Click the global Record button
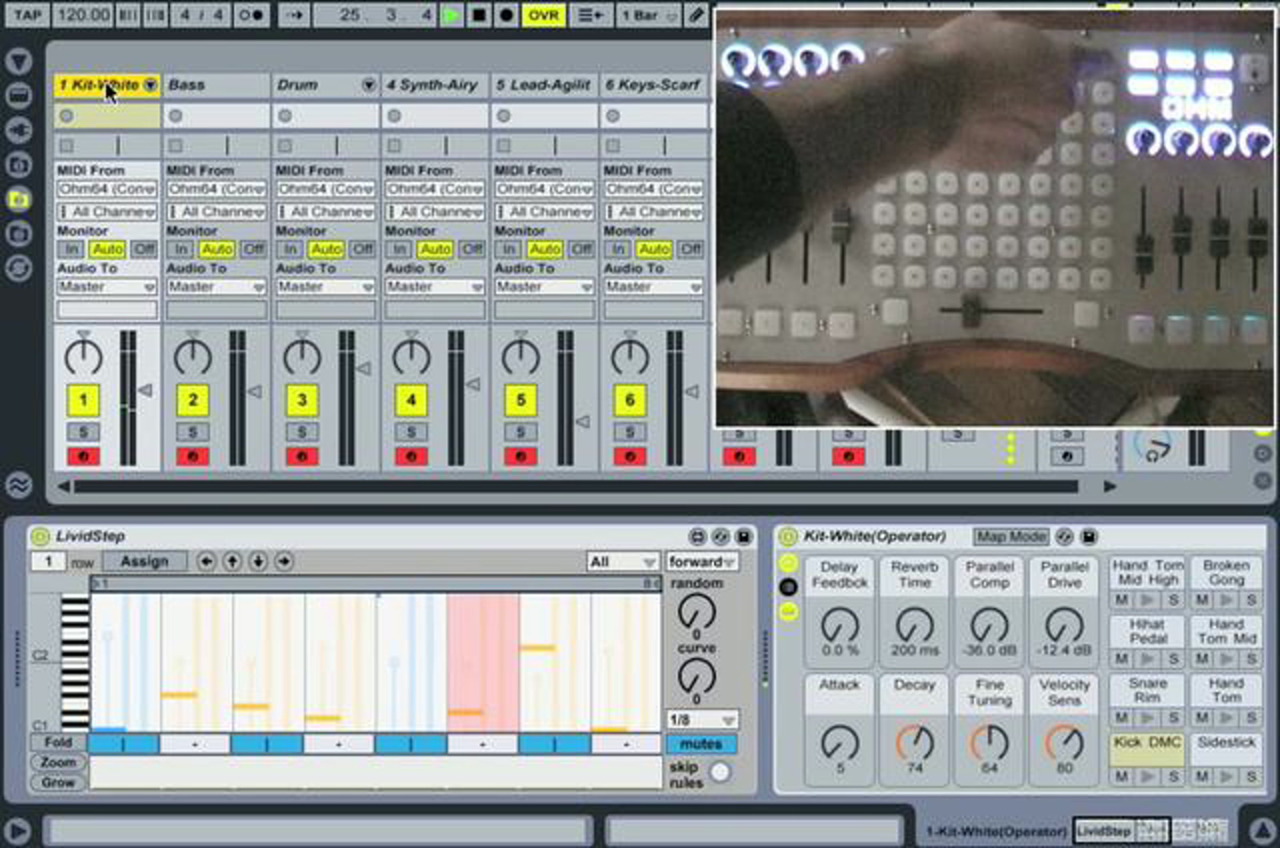This screenshot has width=1280, height=848. pyautogui.click(x=506, y=14)
